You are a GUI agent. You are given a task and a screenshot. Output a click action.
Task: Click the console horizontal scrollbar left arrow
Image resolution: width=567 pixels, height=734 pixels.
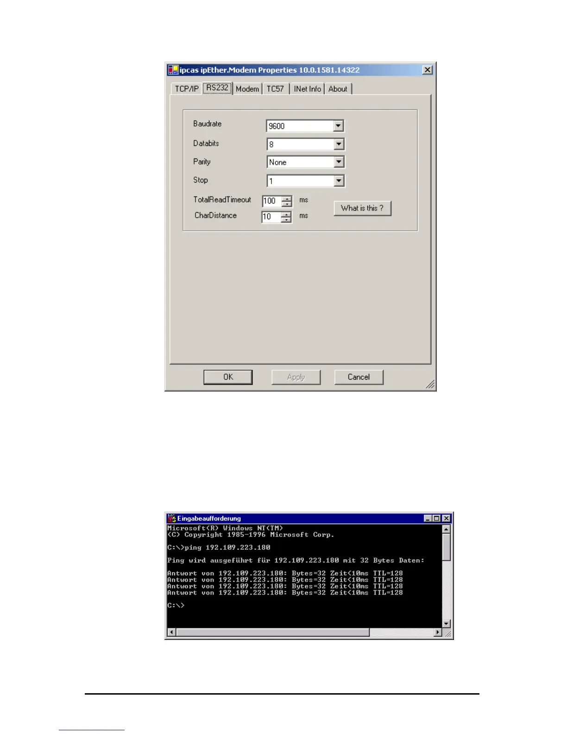pos(171,632)
